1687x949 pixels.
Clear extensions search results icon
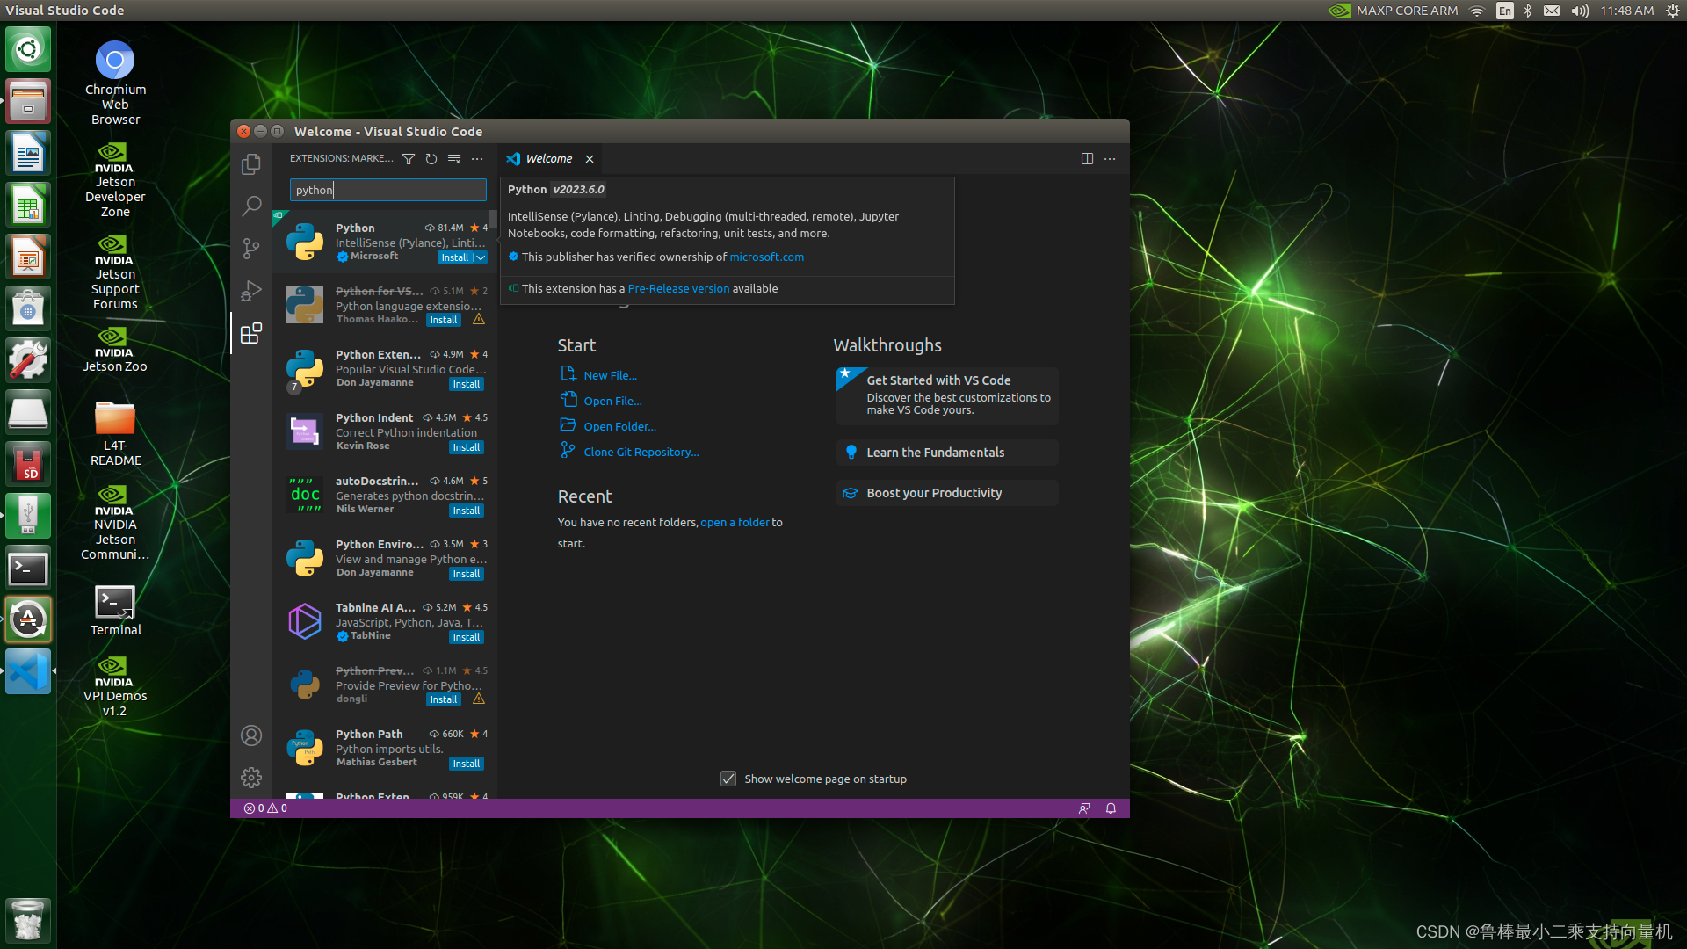click(x=454, y=159)
